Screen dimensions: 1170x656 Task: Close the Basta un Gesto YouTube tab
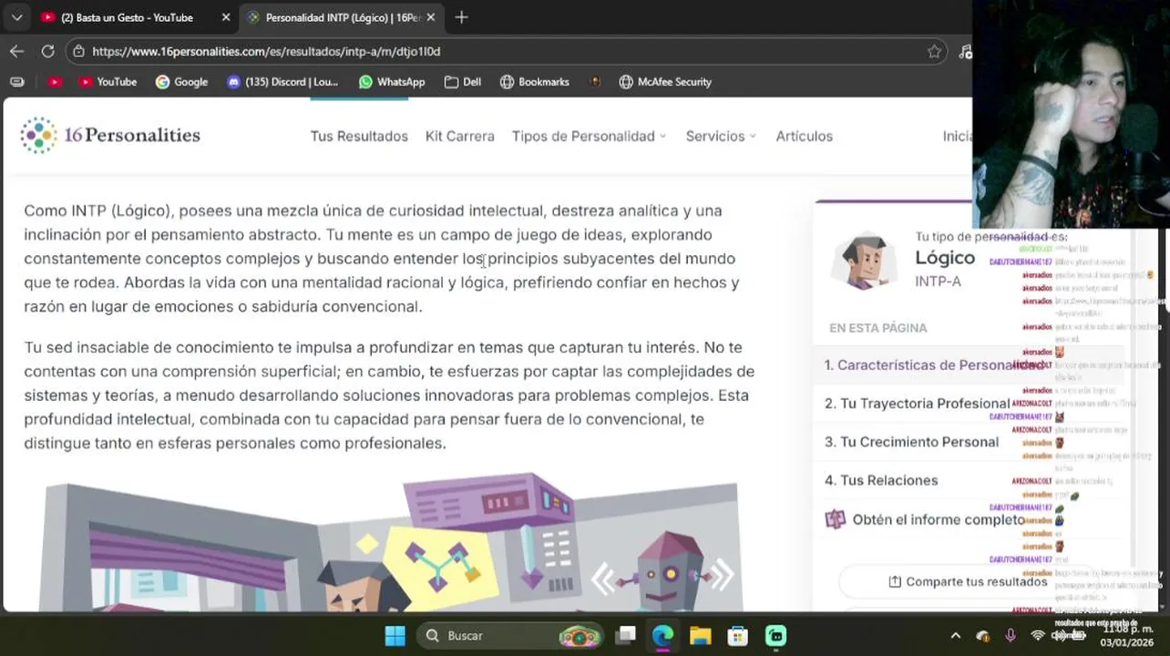(226, 17)
